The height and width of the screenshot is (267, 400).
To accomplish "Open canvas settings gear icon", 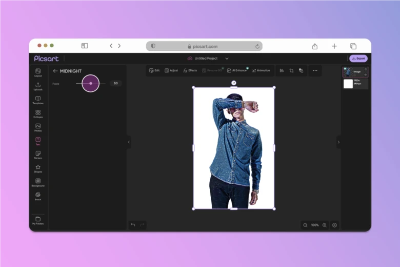I will (x=334, y=225).
